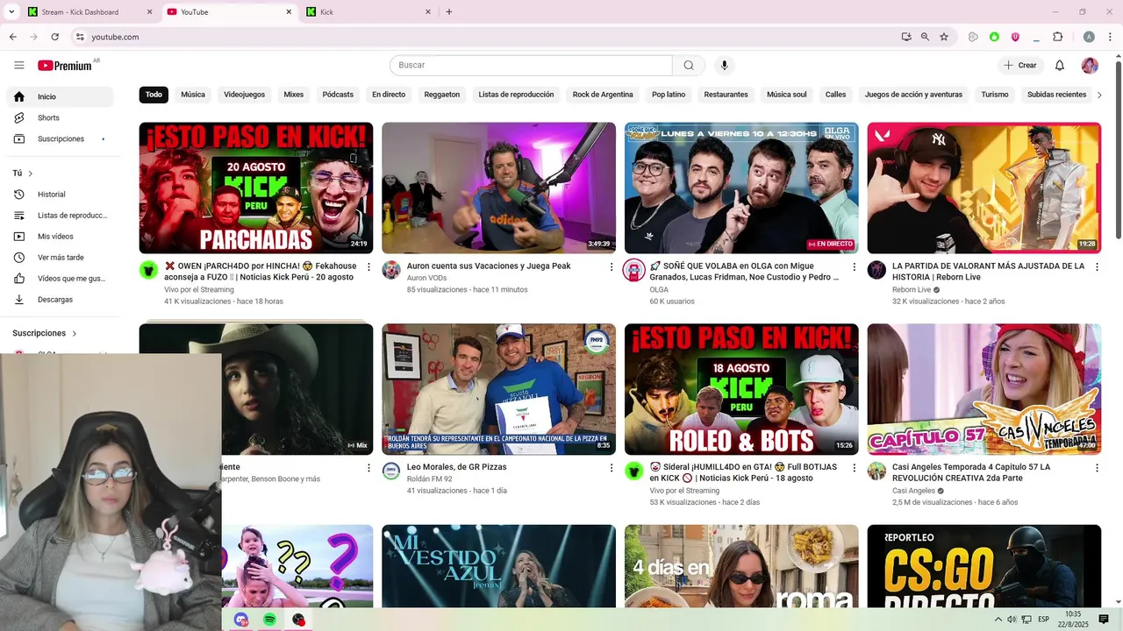Open more options for OLGA live video
The width and height of the screenshot is (1123, 631).
(854, 266)
